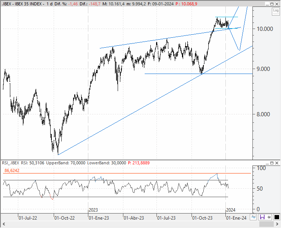Click the '50' RSI axis label
Image resolution: width=281 pixels, height=228 pixels.
pyautogui.click(x=260, y=189)
